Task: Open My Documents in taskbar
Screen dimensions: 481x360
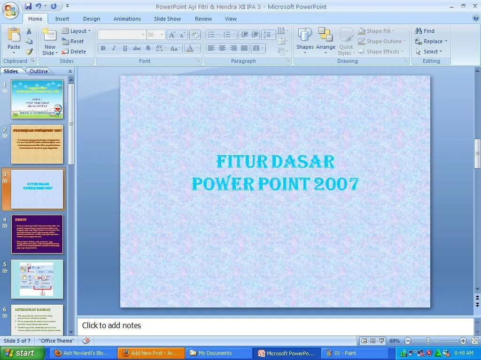Action: 219,353
